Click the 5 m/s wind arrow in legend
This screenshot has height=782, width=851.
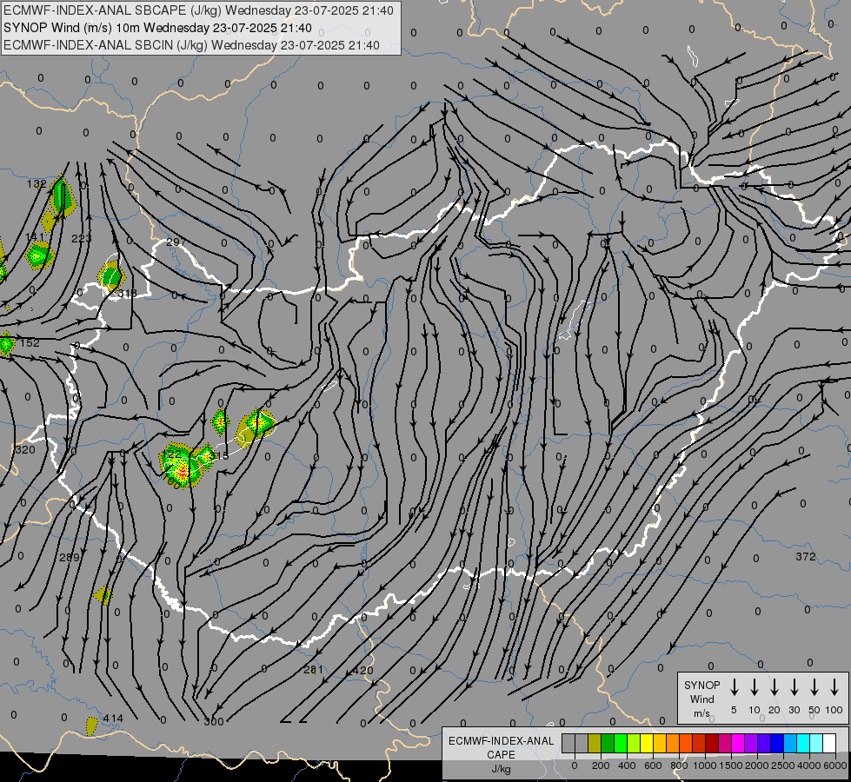[x=734, y=687]
